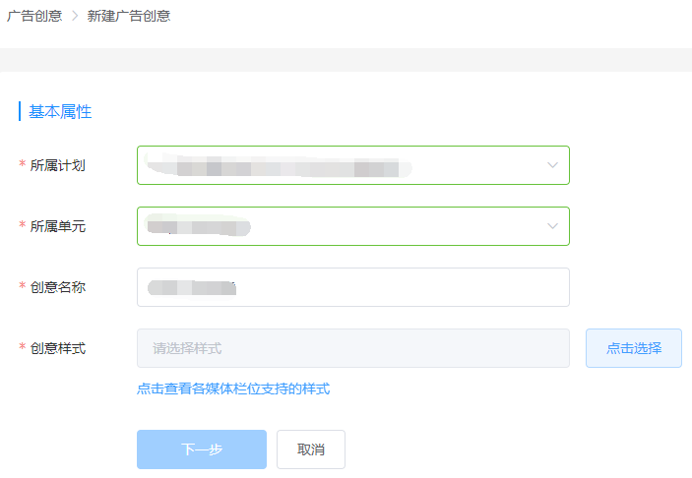
Task: Click the 所属计划 field label
Action: coord(57,165)
